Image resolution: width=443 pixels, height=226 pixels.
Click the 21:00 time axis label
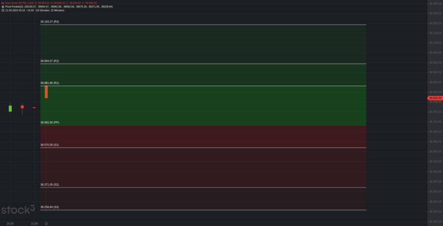34,224
